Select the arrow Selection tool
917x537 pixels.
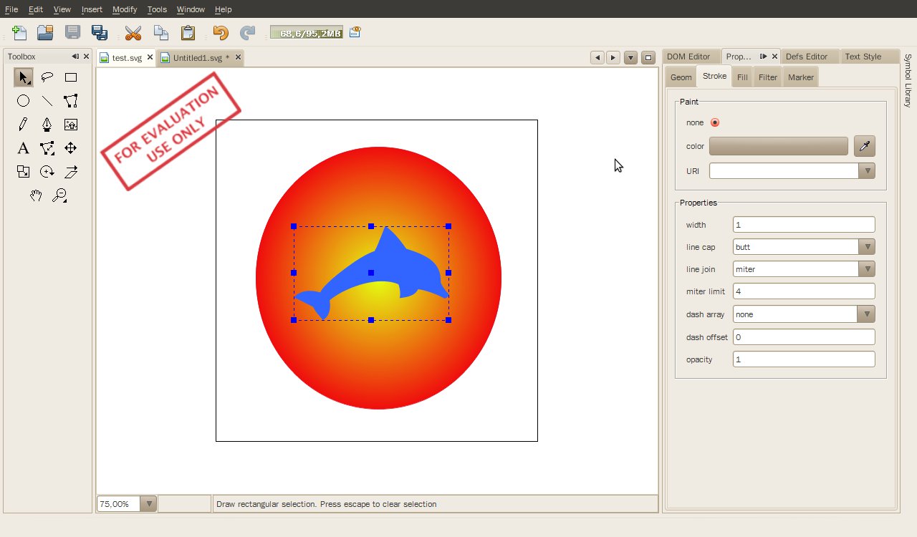(23, 77)
